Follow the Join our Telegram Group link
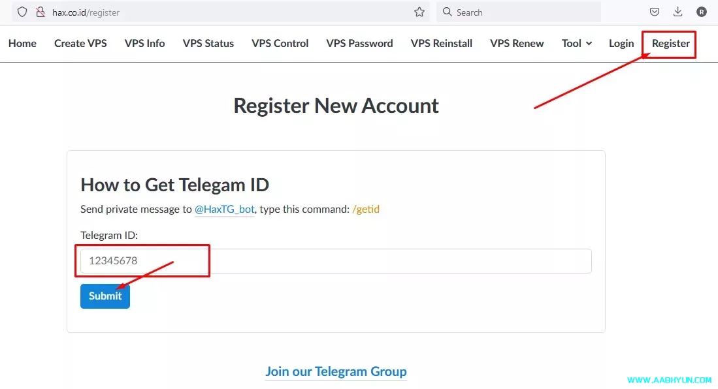Screen dimensions: 718x389 point(336,371)
